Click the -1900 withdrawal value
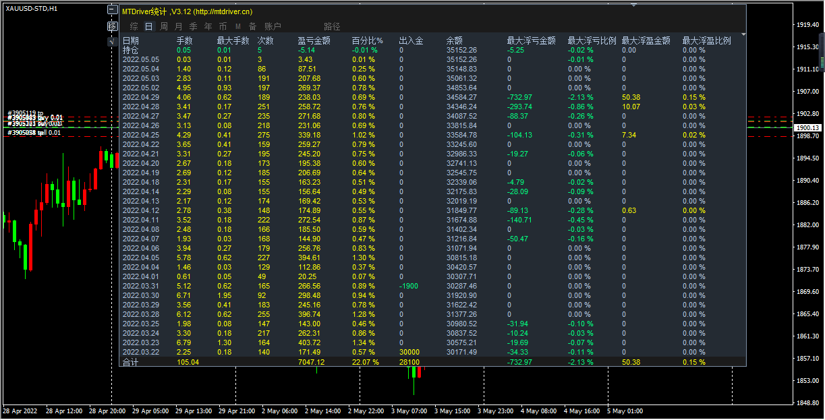The height and width of the screenshot is (420, 825). point(409,286)
